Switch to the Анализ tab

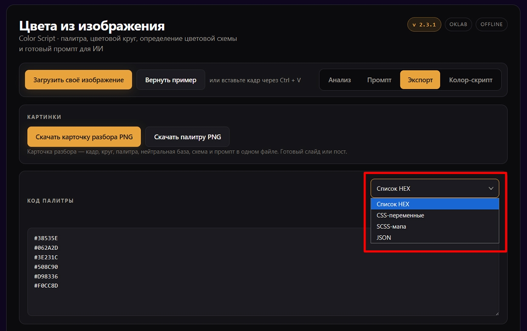[x=340, y=80]
